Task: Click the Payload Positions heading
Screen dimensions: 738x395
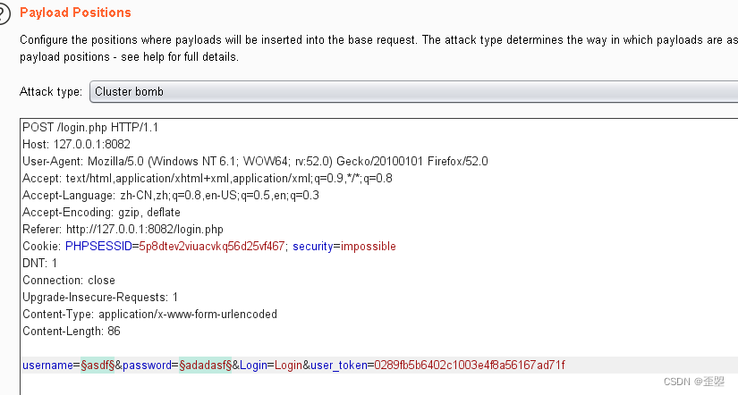Action: tap(75, 13)
